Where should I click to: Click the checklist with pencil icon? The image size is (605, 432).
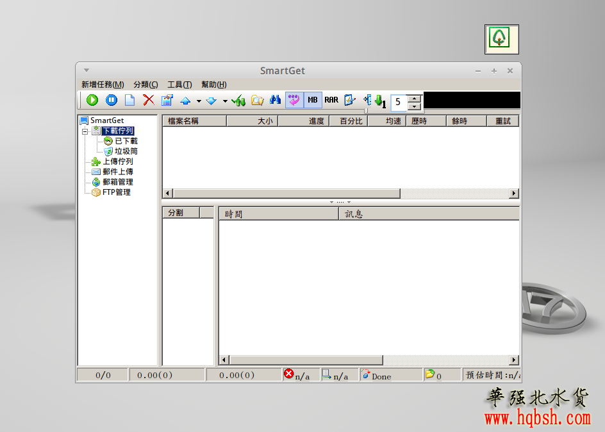[x=349, y=100]
